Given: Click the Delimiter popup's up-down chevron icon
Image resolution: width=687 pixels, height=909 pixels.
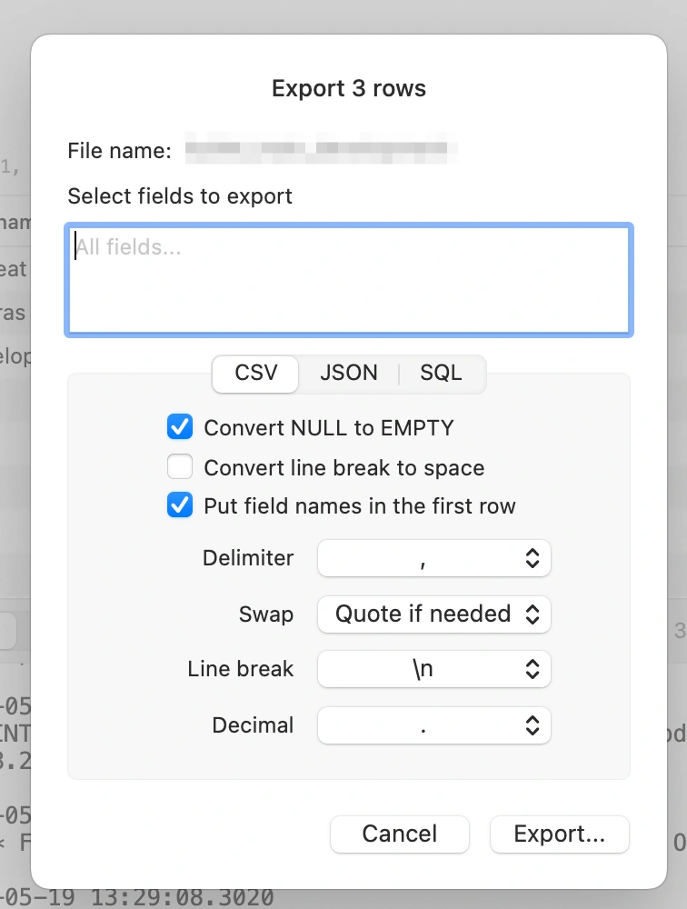Looking at the screenshot, I should point(533,558).
